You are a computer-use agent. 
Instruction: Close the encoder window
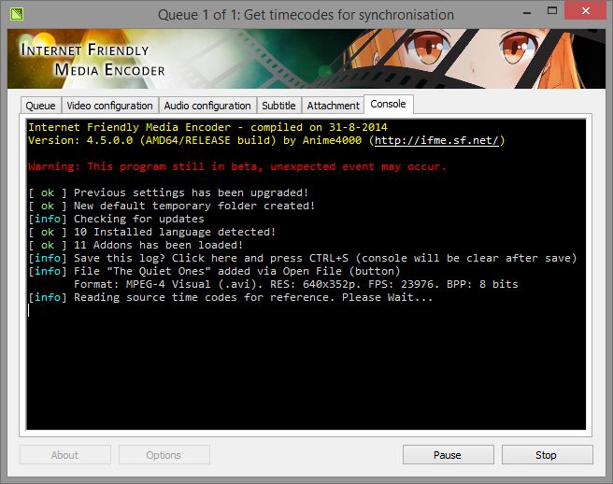point(585,10)
